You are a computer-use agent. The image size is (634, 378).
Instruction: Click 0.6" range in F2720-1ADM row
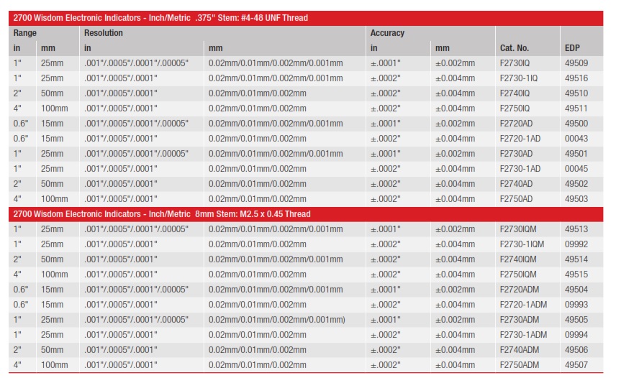click(21, 305)
